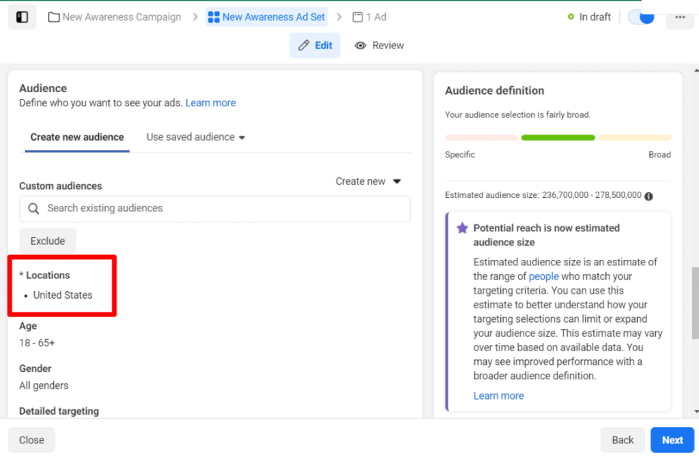Click the Next button
The width and height of the screenshot is (699, 459).
pos(672,440)
